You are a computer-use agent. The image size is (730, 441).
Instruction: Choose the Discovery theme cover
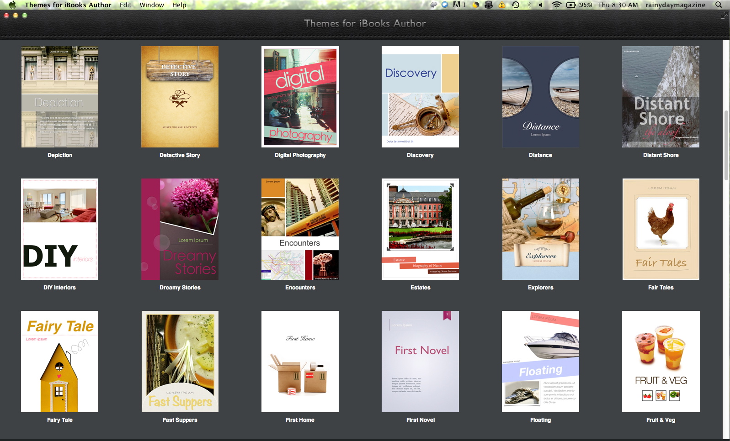click(x=420, y=97)
